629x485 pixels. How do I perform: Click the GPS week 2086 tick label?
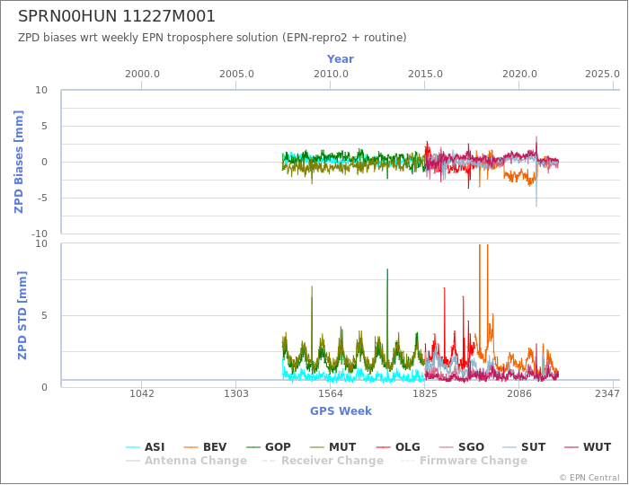pos(519,393)
